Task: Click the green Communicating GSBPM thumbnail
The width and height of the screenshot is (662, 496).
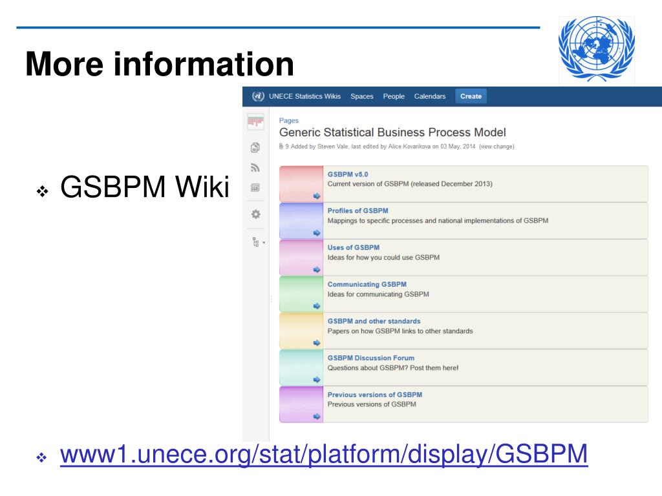Action: 301,294
